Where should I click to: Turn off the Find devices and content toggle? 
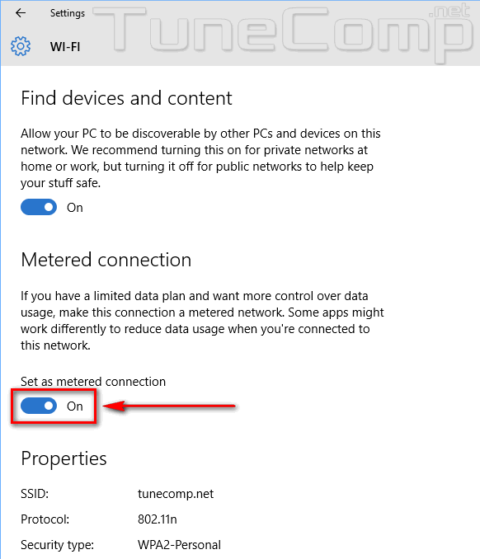point(39,207)
